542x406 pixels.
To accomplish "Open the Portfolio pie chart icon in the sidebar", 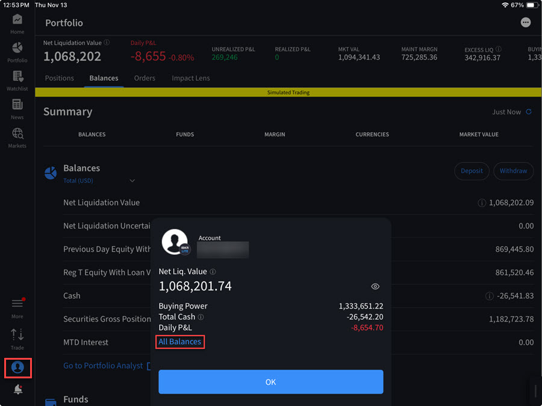I will tap(17, 48).
